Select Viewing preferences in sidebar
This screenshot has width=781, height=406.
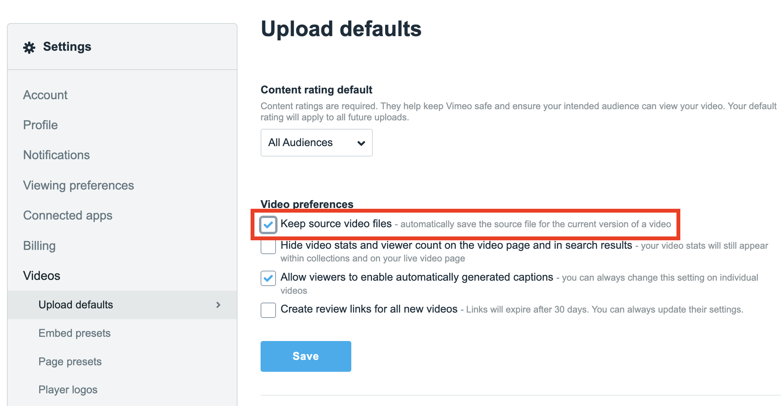coord(78,185)
